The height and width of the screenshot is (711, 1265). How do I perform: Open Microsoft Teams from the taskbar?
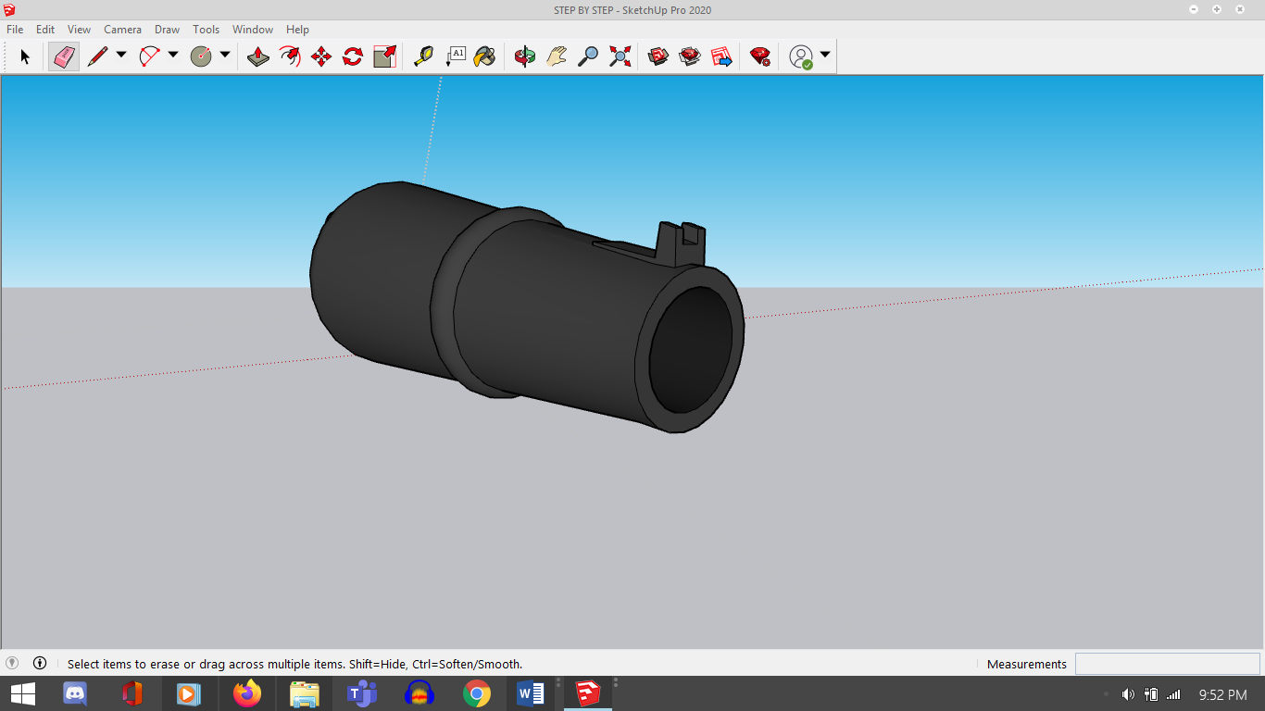click(x=362, y=693)
